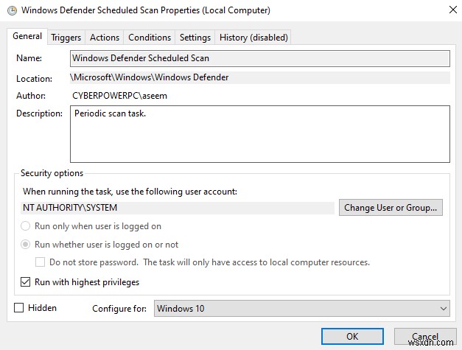Click the Configure for label

click(x=119, y=309)
